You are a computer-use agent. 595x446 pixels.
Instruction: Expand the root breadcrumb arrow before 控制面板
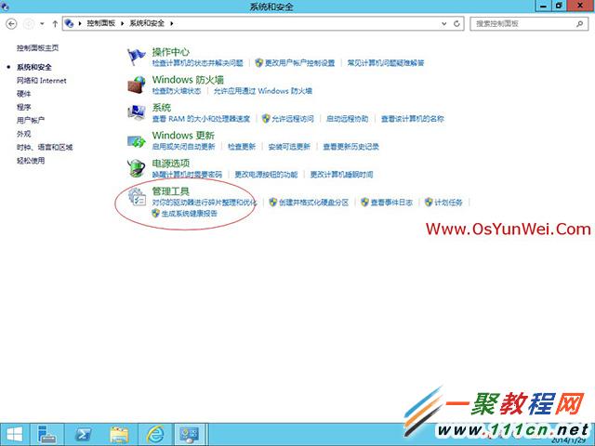(x=80, y=23)
